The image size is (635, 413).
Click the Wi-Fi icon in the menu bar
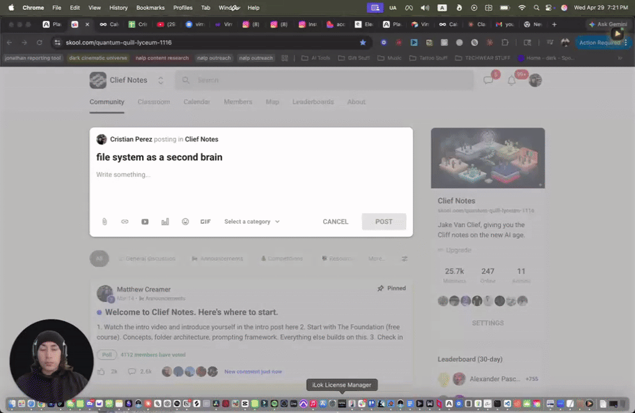pyautogui.click(x=522, y=7)
